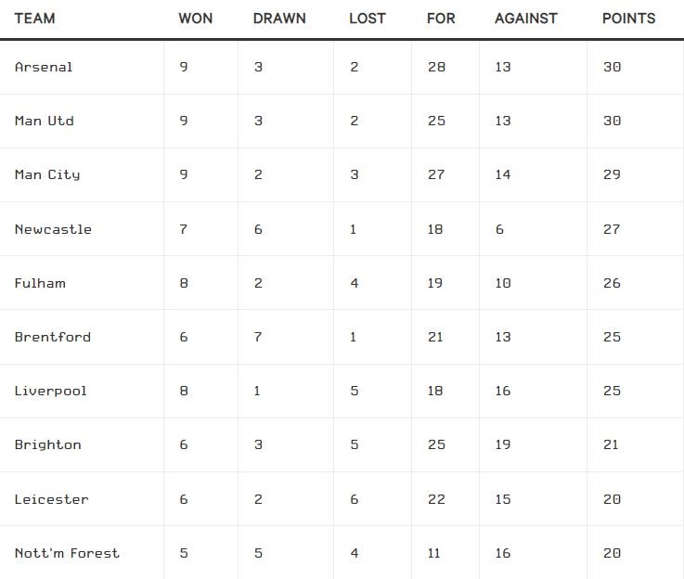Image resolution: width=684 pixels, height=579 pixels.
Task: Click the WON column header
Action: click(x=195, y=19)
